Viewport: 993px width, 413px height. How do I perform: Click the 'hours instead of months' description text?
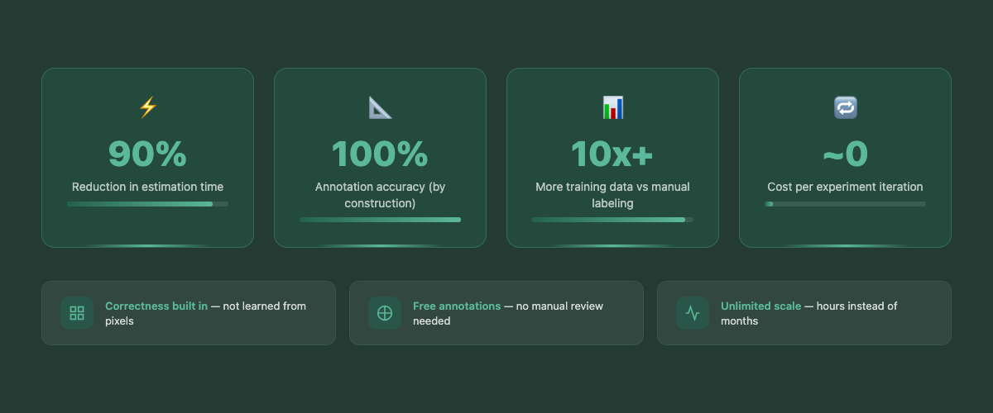809,313
